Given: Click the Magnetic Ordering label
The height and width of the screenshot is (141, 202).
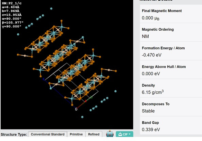Looking at the screenshot, I should (158, 29).
